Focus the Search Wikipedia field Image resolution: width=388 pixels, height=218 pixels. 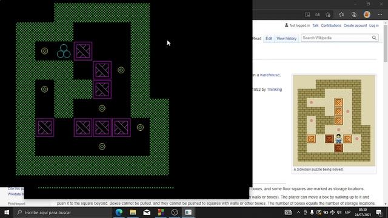336,38
